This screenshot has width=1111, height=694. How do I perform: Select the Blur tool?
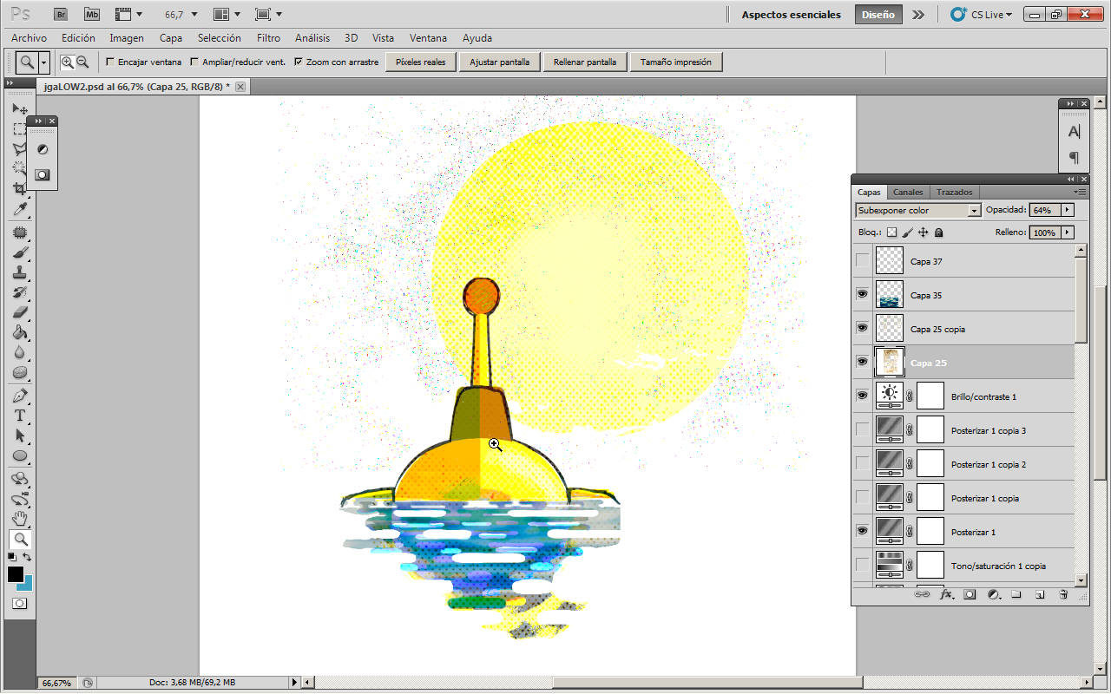pyautogui.click(x=20, y=353)
